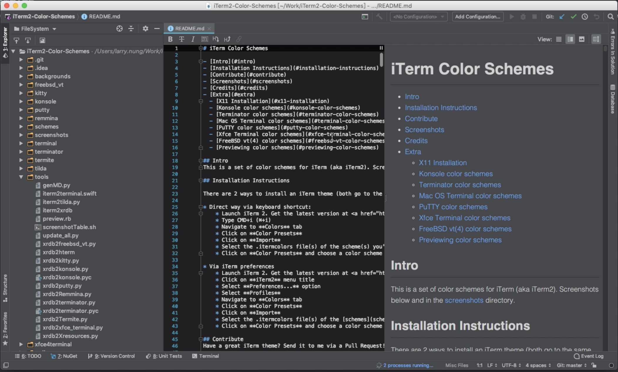Click tool window quick access icon at bottom-left
Screen dimensions: 618x372
click(x=6, y=365)
